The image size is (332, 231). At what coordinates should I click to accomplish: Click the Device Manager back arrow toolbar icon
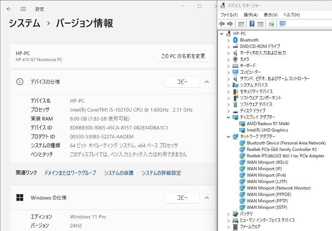pos(222,24)
